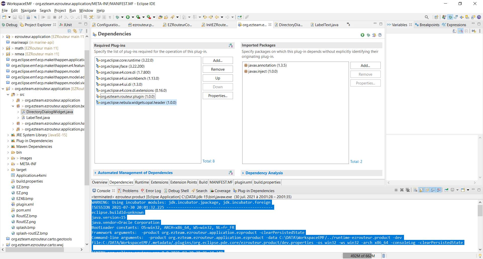Click Remove All Terminated Launches in Console

(x=408, y=190)
